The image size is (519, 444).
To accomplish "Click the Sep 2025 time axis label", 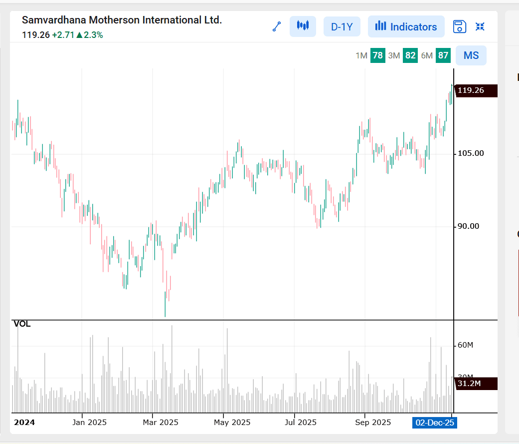I will coord(373,423).
